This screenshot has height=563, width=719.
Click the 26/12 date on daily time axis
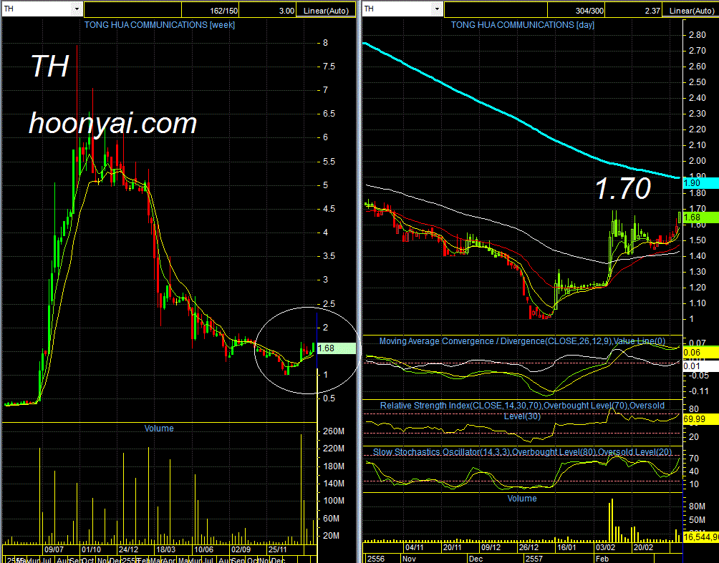coord(529,547)
